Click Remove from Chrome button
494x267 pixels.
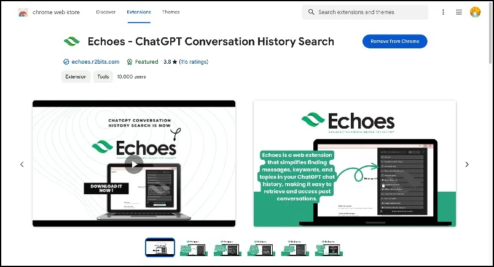click(394, 41)
